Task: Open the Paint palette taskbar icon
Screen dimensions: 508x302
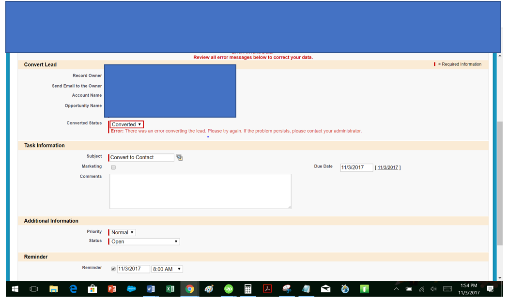Action: [209, 289]
